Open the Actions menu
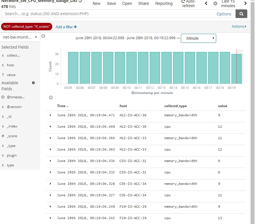This screenshot has height=224, width=255. [x=239, y=26]
